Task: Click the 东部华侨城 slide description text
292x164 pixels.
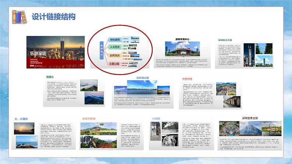Action: [x=130, y=136]
